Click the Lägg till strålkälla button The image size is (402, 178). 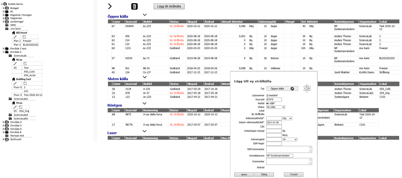click(169, 7)
